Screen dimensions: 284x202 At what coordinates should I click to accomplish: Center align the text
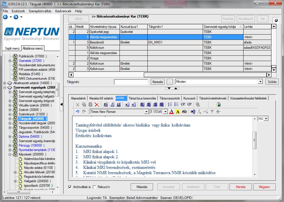tap(149, 104)
